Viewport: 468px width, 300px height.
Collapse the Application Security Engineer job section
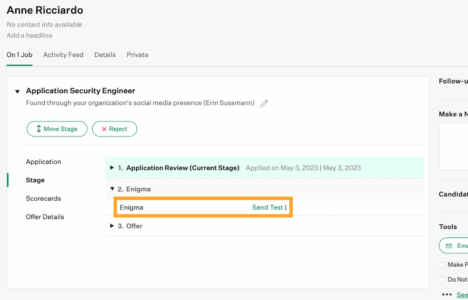point(17,91)
